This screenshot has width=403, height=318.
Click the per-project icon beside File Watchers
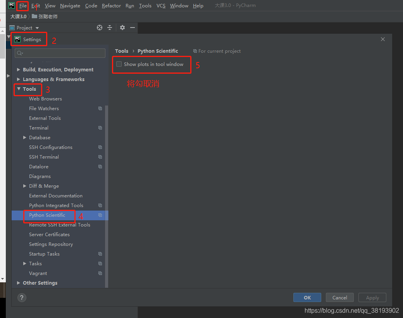point(100,109)
